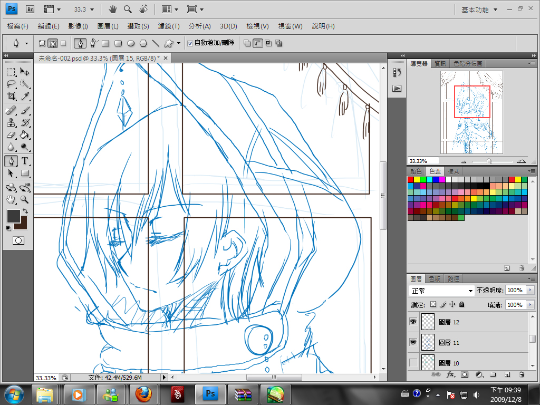The width and height of the screenshot is (540, 405).
Task: Enable Paths mode in options bar
Action: pos(53,43)
